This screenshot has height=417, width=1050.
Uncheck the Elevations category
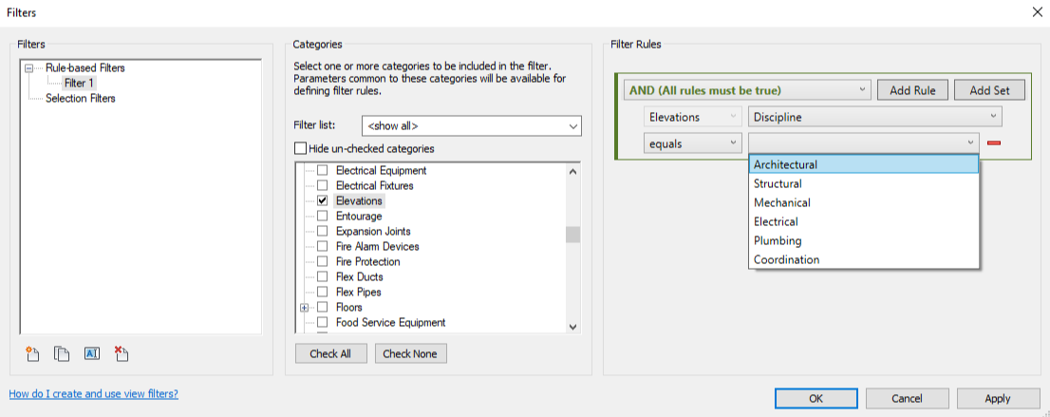click(x=323, y=201)
